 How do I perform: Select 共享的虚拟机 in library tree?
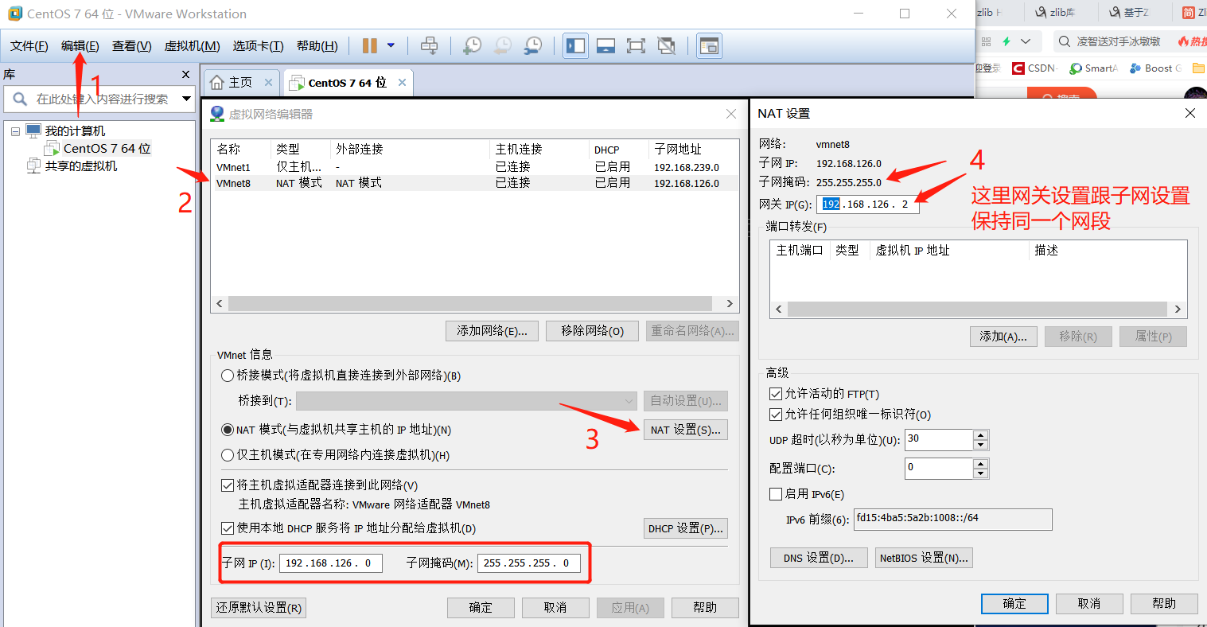click(x=80, y=166)
